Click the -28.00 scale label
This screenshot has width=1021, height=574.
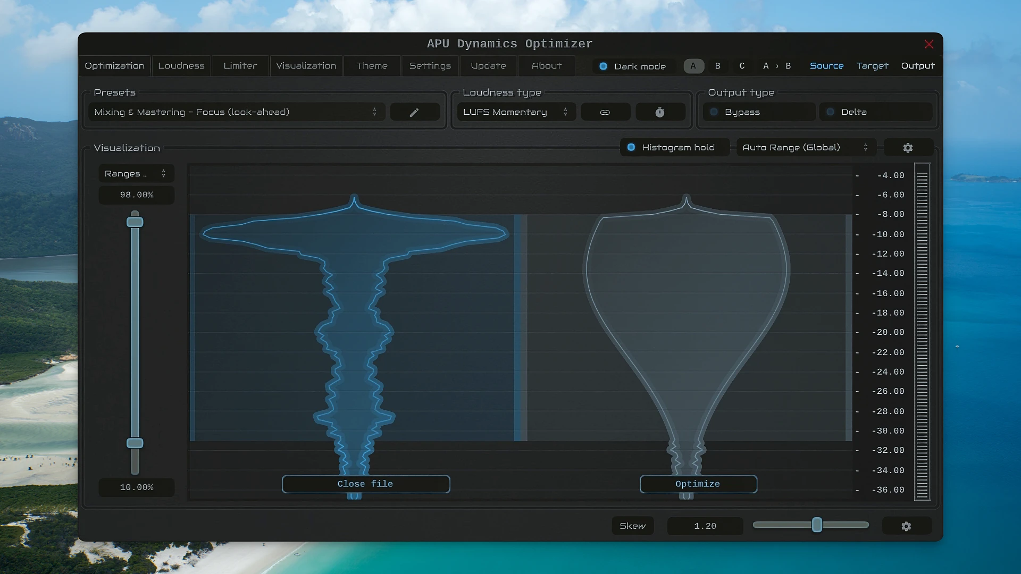coord(888,411)
